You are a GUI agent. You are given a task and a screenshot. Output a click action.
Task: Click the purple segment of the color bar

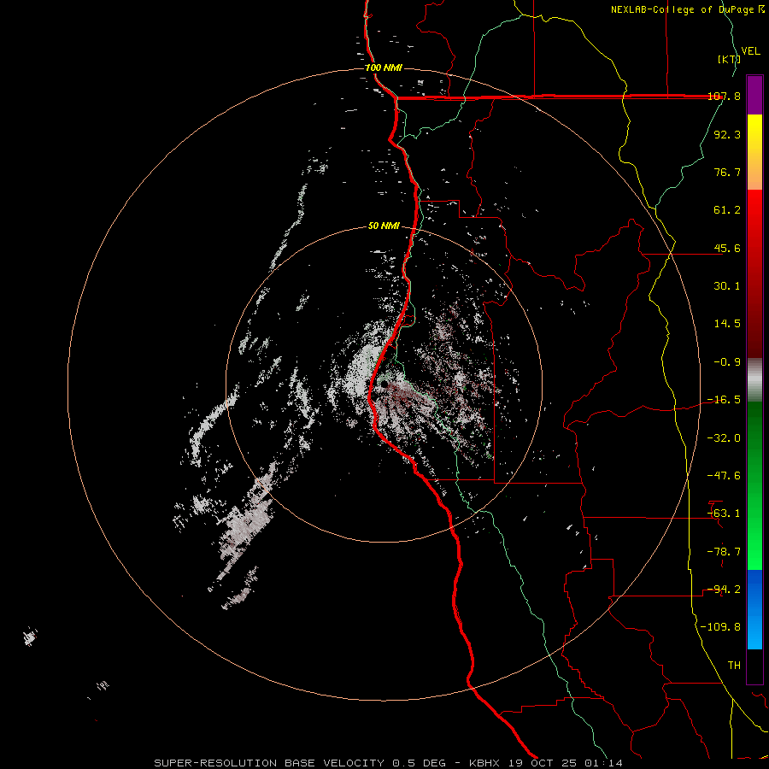click(x=754, y=95)
